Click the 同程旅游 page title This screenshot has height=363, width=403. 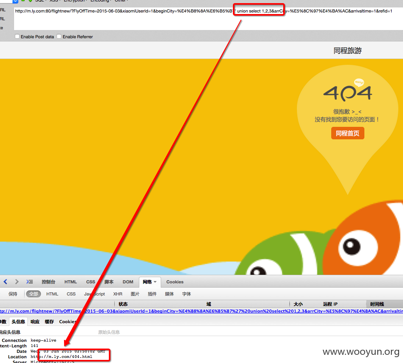[x=348, y=50]
